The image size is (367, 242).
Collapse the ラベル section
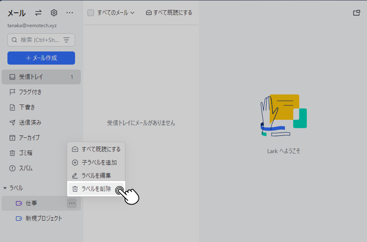[5, 188]
